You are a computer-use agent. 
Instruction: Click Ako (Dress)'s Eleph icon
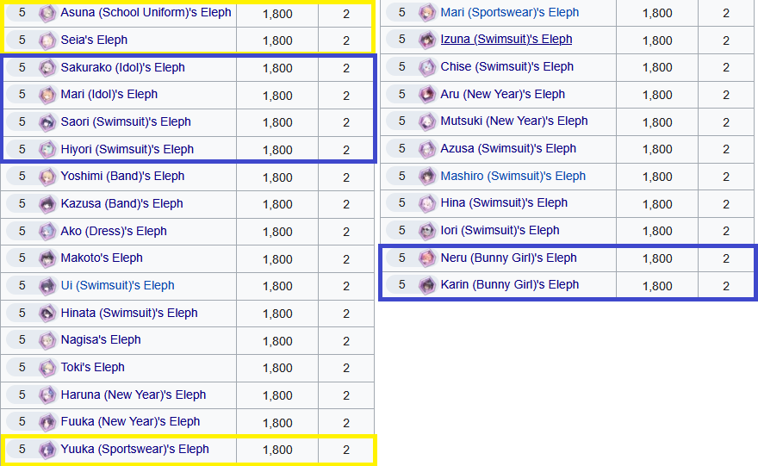(x=47, y=232)
